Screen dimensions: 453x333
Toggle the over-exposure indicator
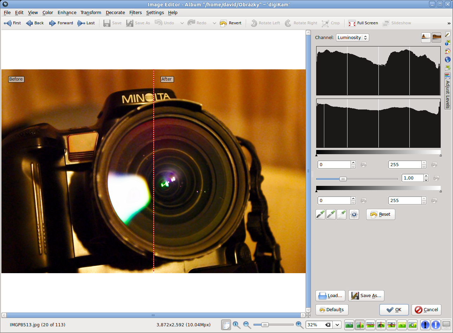coord(435,325)
